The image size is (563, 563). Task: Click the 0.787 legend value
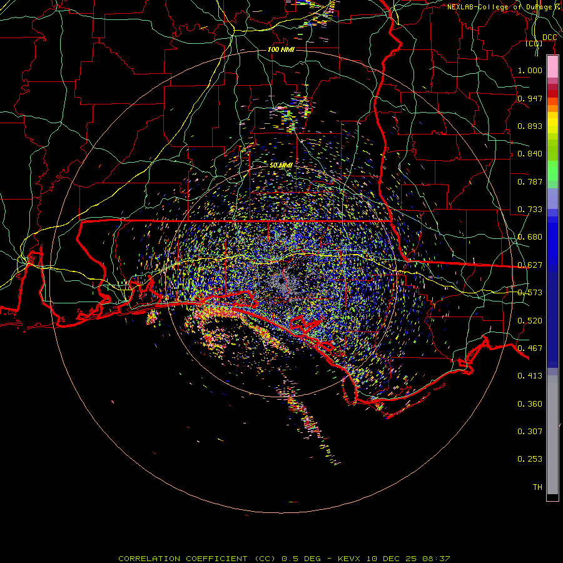(530, 181)
